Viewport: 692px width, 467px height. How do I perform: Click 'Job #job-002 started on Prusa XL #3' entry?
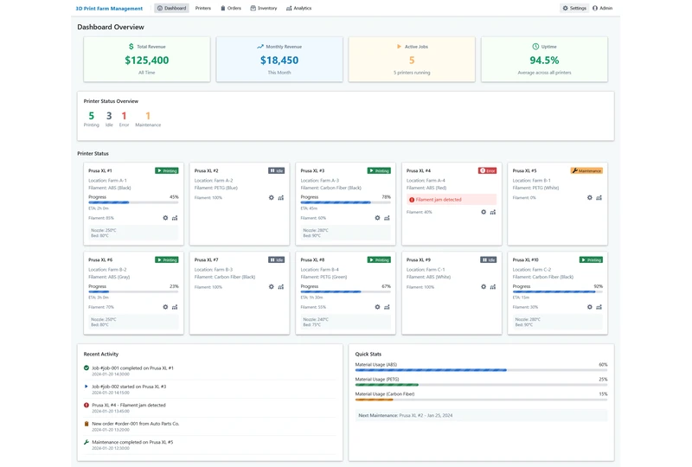click(x=129, y=387)
